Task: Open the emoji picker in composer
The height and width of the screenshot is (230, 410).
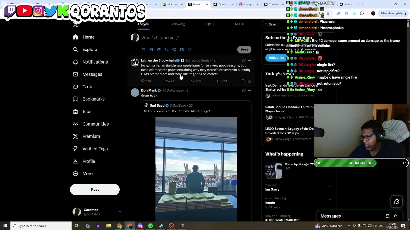Action: [x=174, y=50]
